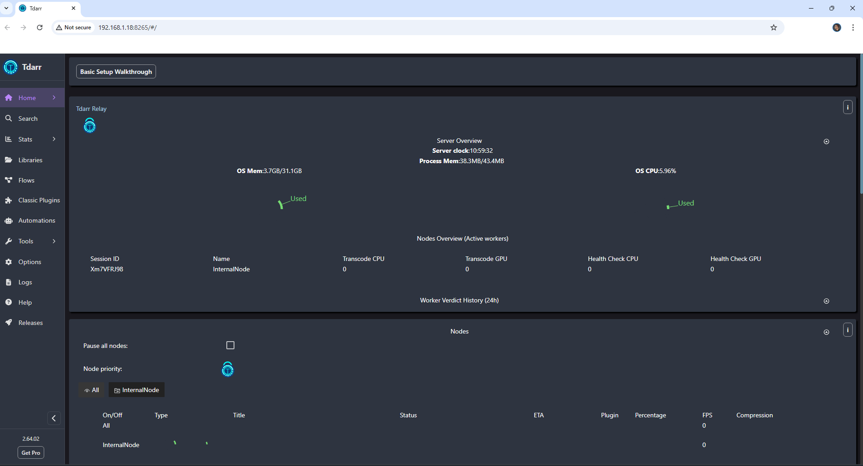Open the Help section
Screen dimensions: 863x466
[25, 302]
